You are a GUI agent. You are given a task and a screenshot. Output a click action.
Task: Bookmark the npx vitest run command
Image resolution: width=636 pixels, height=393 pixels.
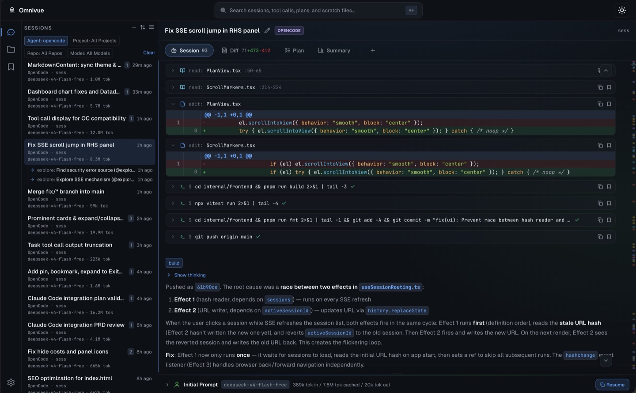pos(609,204)
